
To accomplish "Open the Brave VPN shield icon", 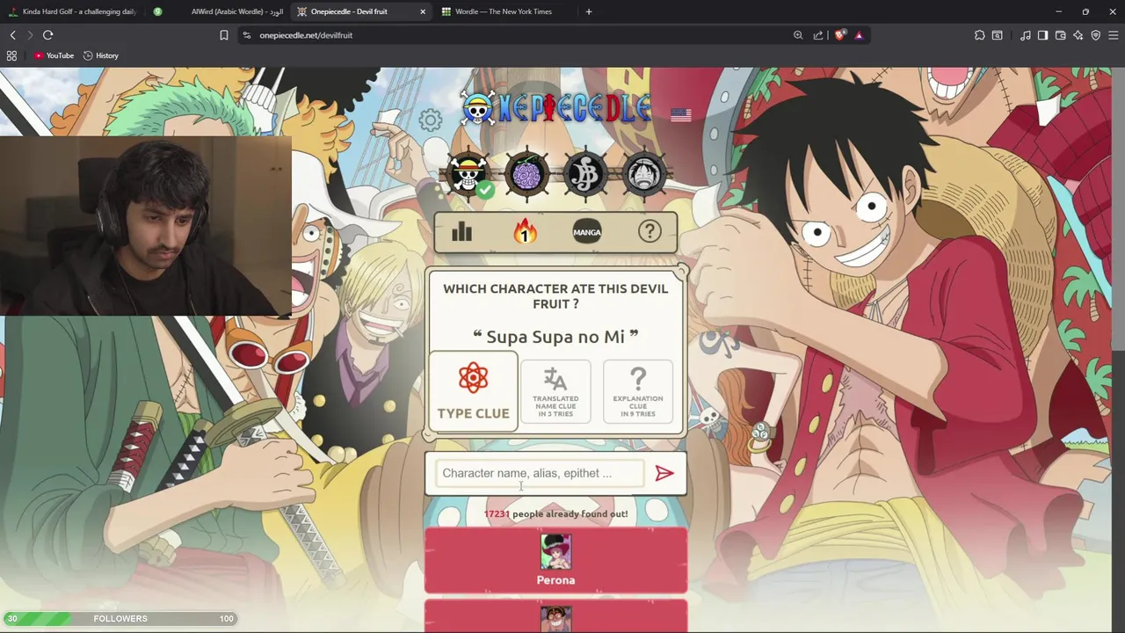I will tap(1096, 35).
